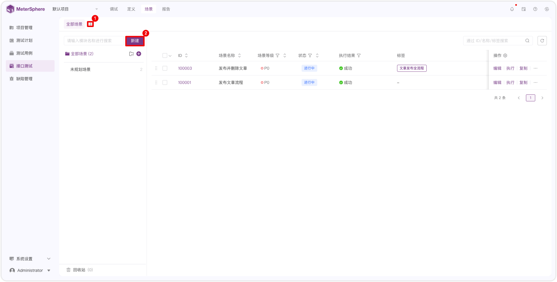Click the ID/名称/标签 search field
Viewport: 557px width, 282px height.
click(x=498, y=41)
